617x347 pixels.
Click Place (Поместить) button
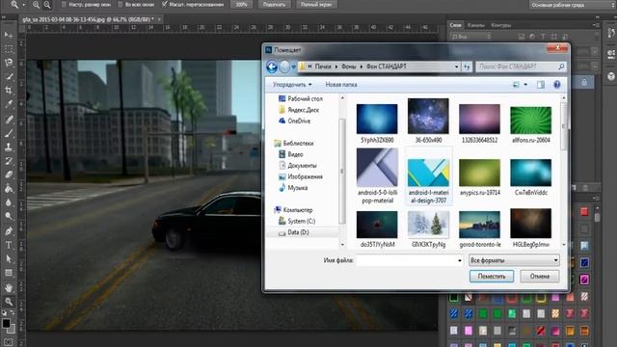492,277
